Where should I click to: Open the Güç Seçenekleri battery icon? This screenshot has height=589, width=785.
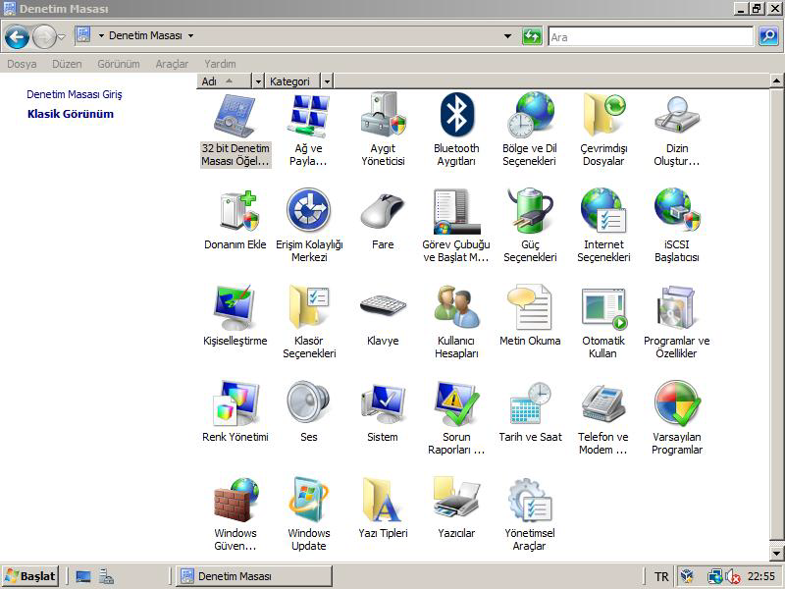[x=530, y=211]
